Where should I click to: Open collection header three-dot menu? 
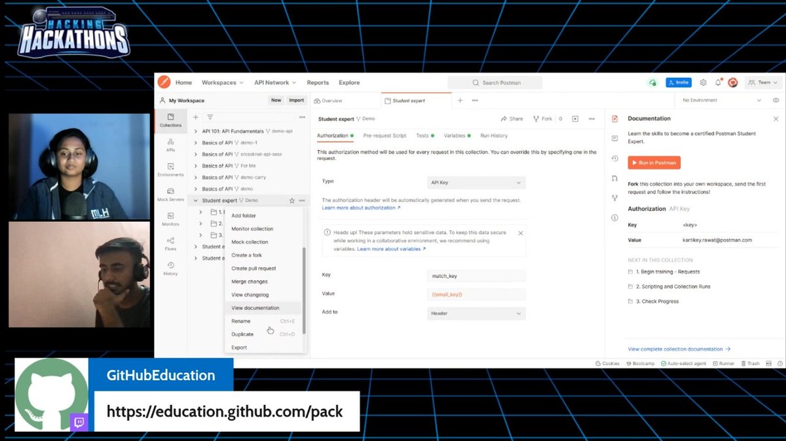[591, 119]
